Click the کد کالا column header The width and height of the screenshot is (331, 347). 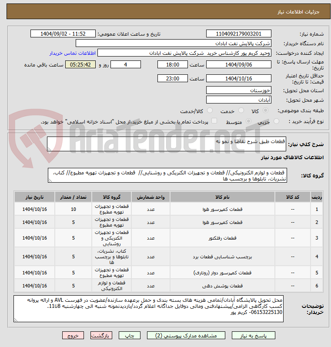point(292,197)
